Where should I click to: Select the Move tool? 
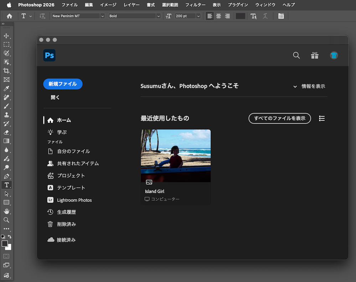point(6,36)
